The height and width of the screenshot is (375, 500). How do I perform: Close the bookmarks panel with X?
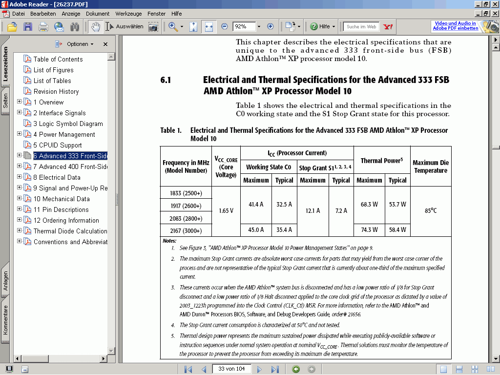click(x=105, y=44)
